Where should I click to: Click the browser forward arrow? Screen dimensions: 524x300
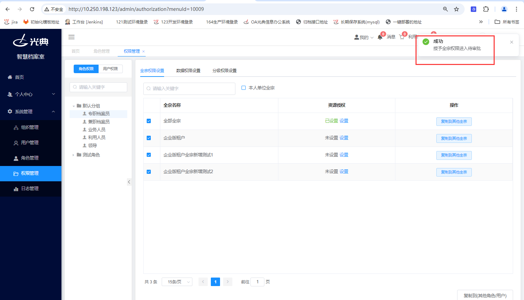[x=20, y=9]
